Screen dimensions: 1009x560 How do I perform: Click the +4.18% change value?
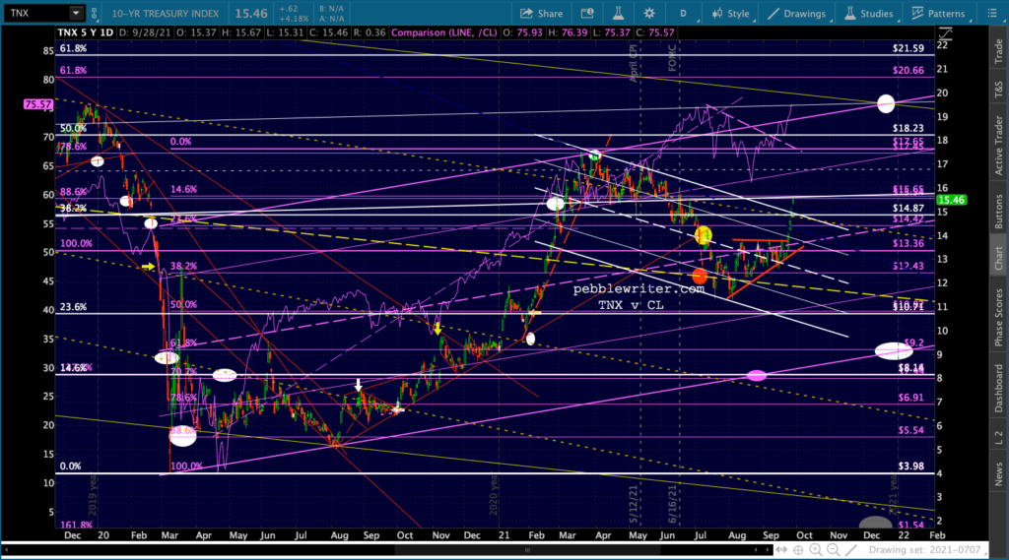[294, 18]
